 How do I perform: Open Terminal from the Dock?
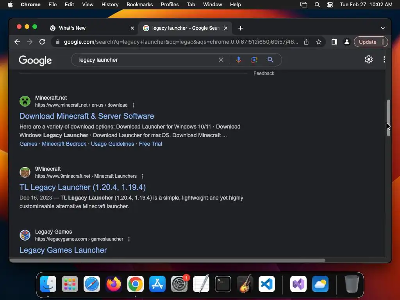click(x=223, y=284)
